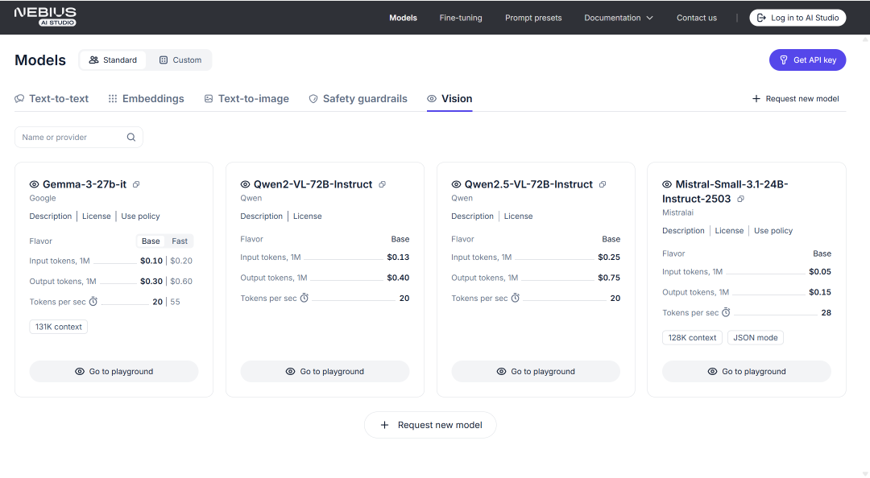The width and height of the screenshot is (870, 478).
Task: Select Base flavor for Gemma-3-27b-it
Action: [151, 241]
